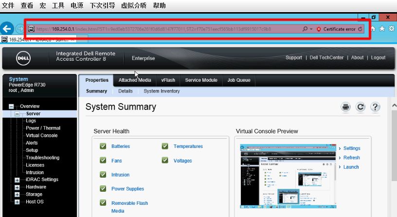Open Virtual Console Settings link

352,148
